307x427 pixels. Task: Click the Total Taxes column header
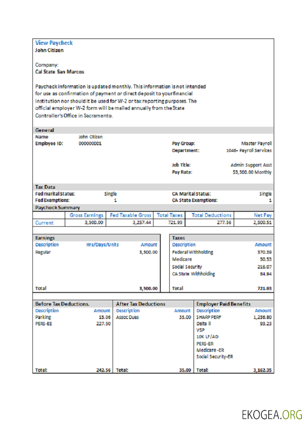click(170, 215)
